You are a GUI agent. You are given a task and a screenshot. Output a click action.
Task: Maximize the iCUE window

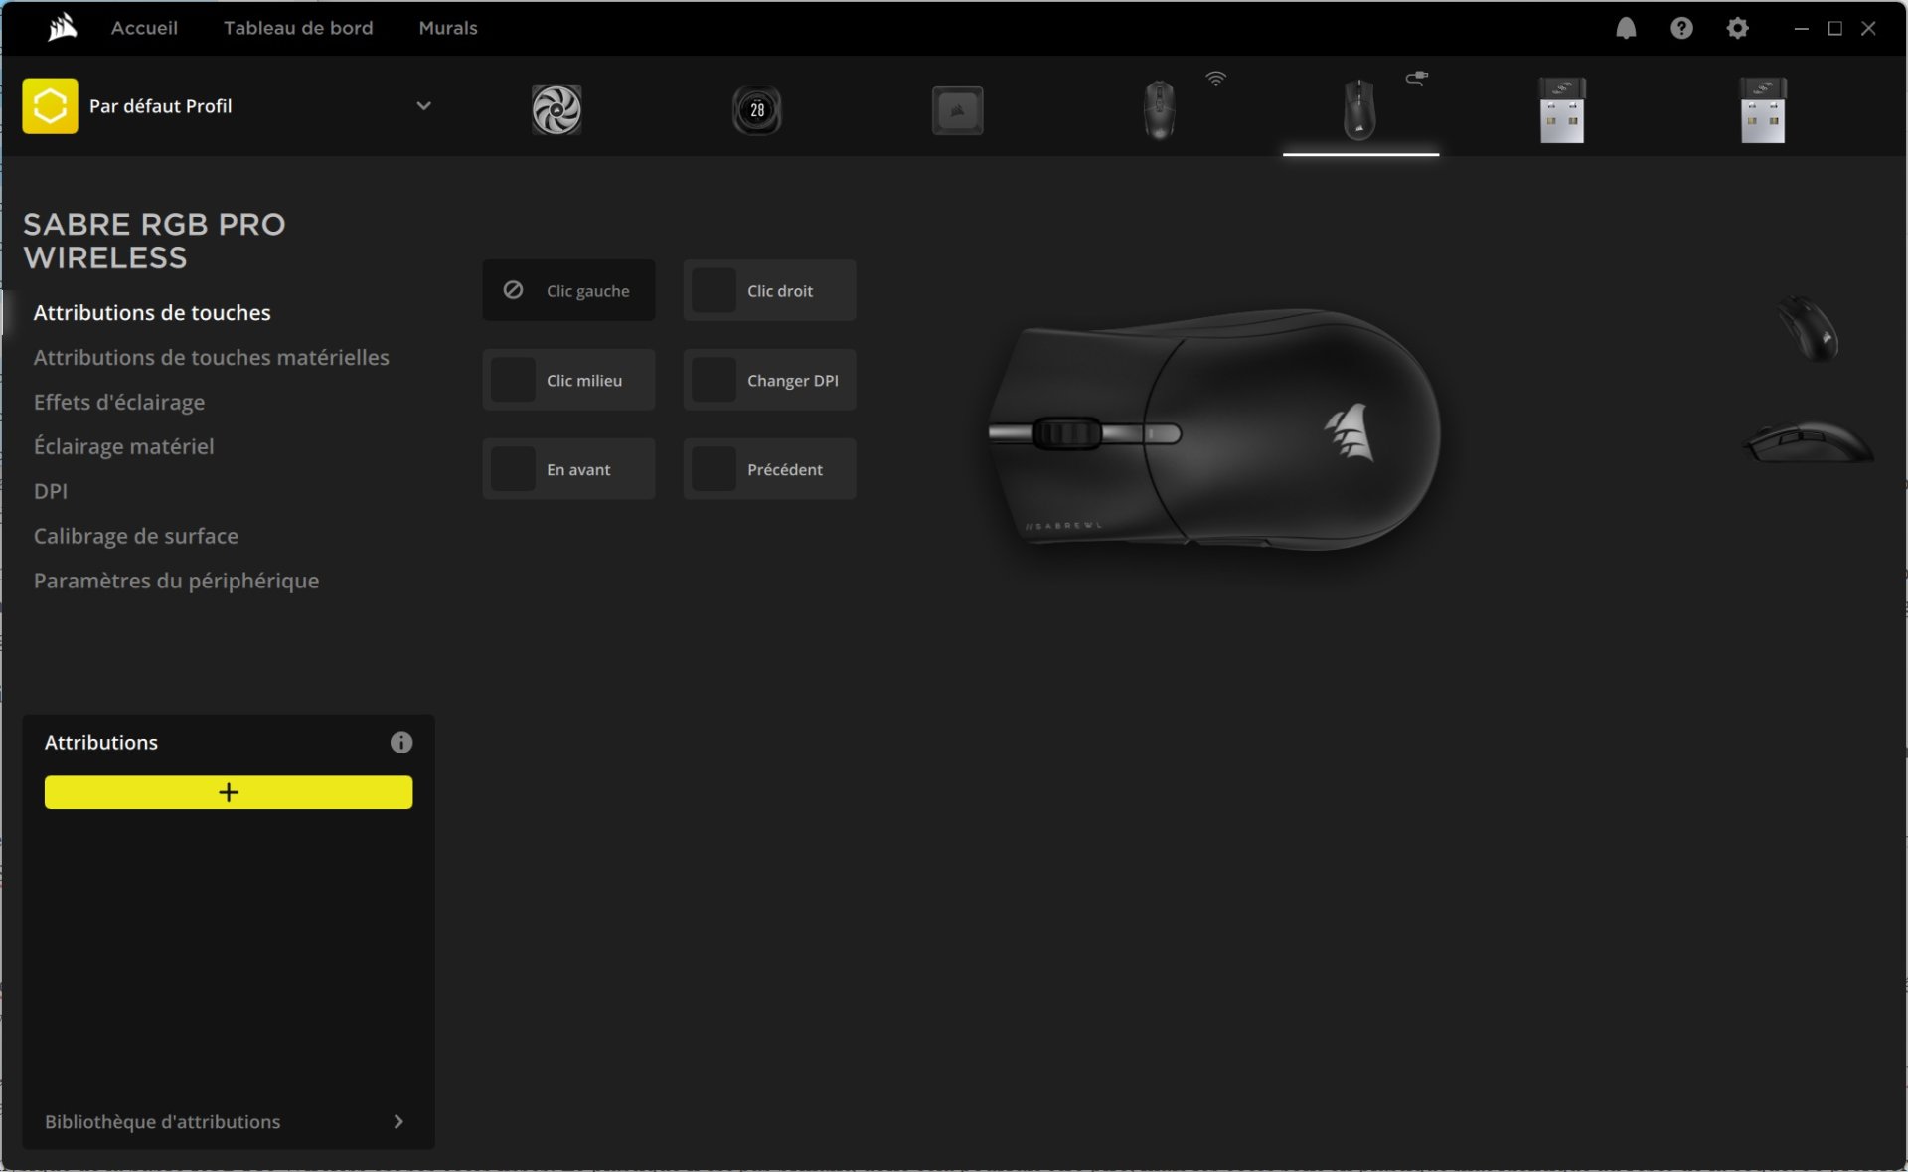[1834, 29]
